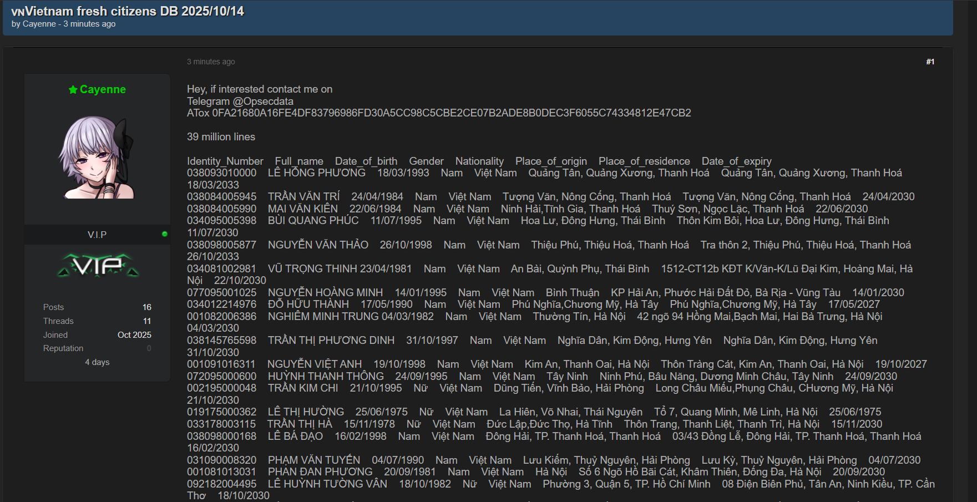The image size is (977, 502).
Task: View the user's post count of 16
Action: pos(146,307)
